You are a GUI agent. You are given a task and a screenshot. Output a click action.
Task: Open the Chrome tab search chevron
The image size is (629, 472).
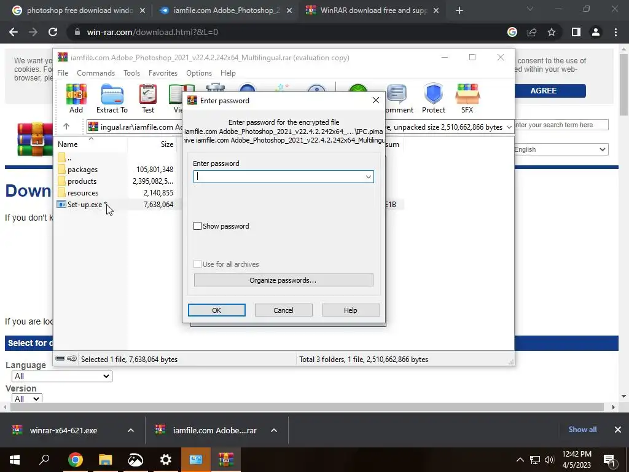click(530, 9)
